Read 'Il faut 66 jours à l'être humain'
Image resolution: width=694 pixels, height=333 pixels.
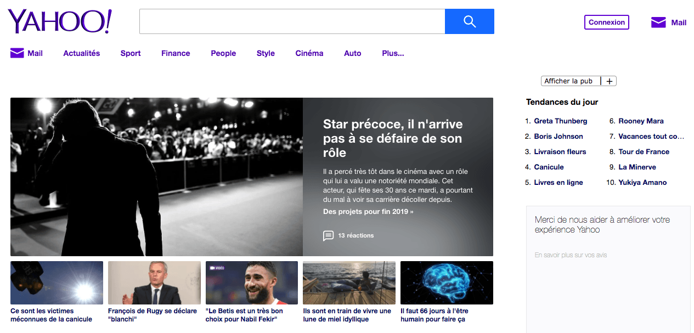(435, 315)
